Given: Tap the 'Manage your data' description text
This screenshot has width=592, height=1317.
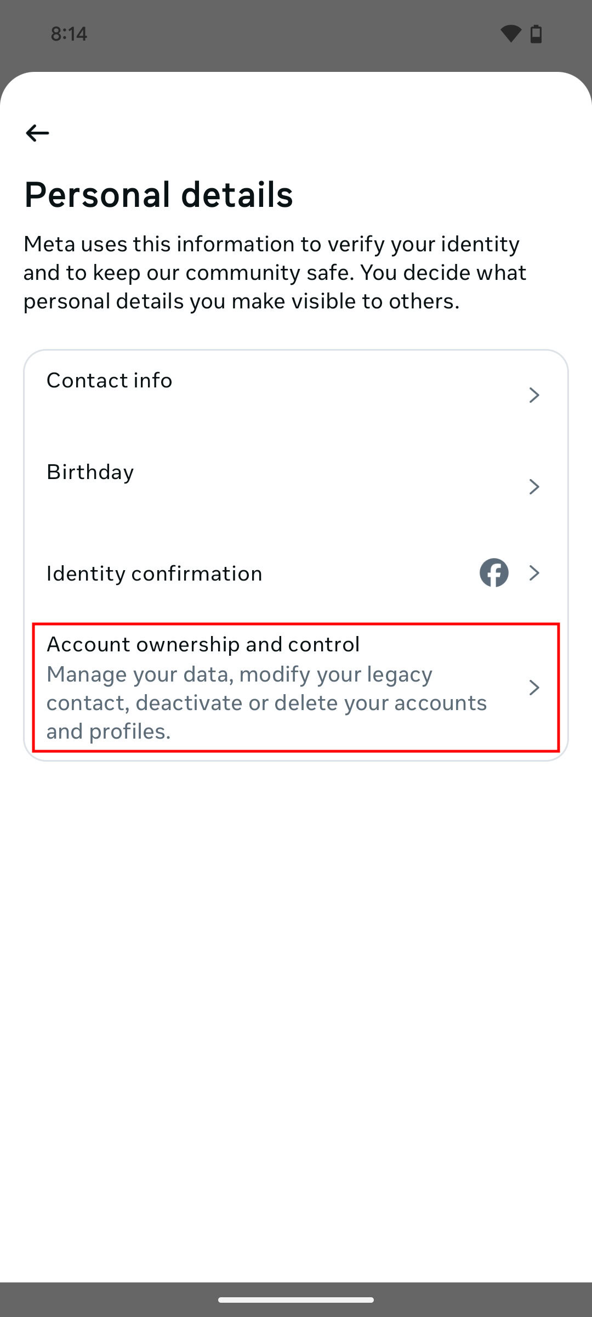Looking at the screenshot, I should 239,674.
